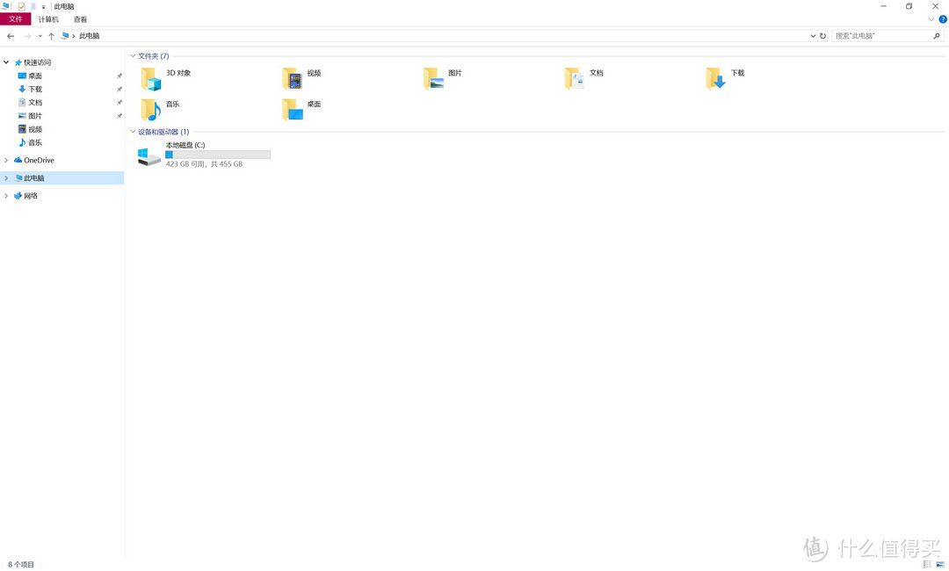Select 音乐 in quick access sidebar

(x=34, y=142)
